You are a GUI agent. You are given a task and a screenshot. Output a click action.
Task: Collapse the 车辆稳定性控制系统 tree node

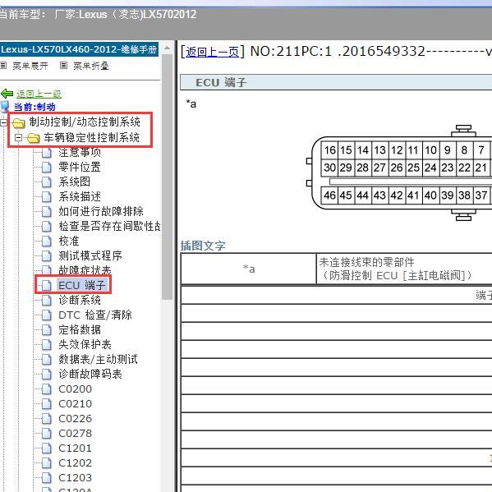[x=19, y=137]
